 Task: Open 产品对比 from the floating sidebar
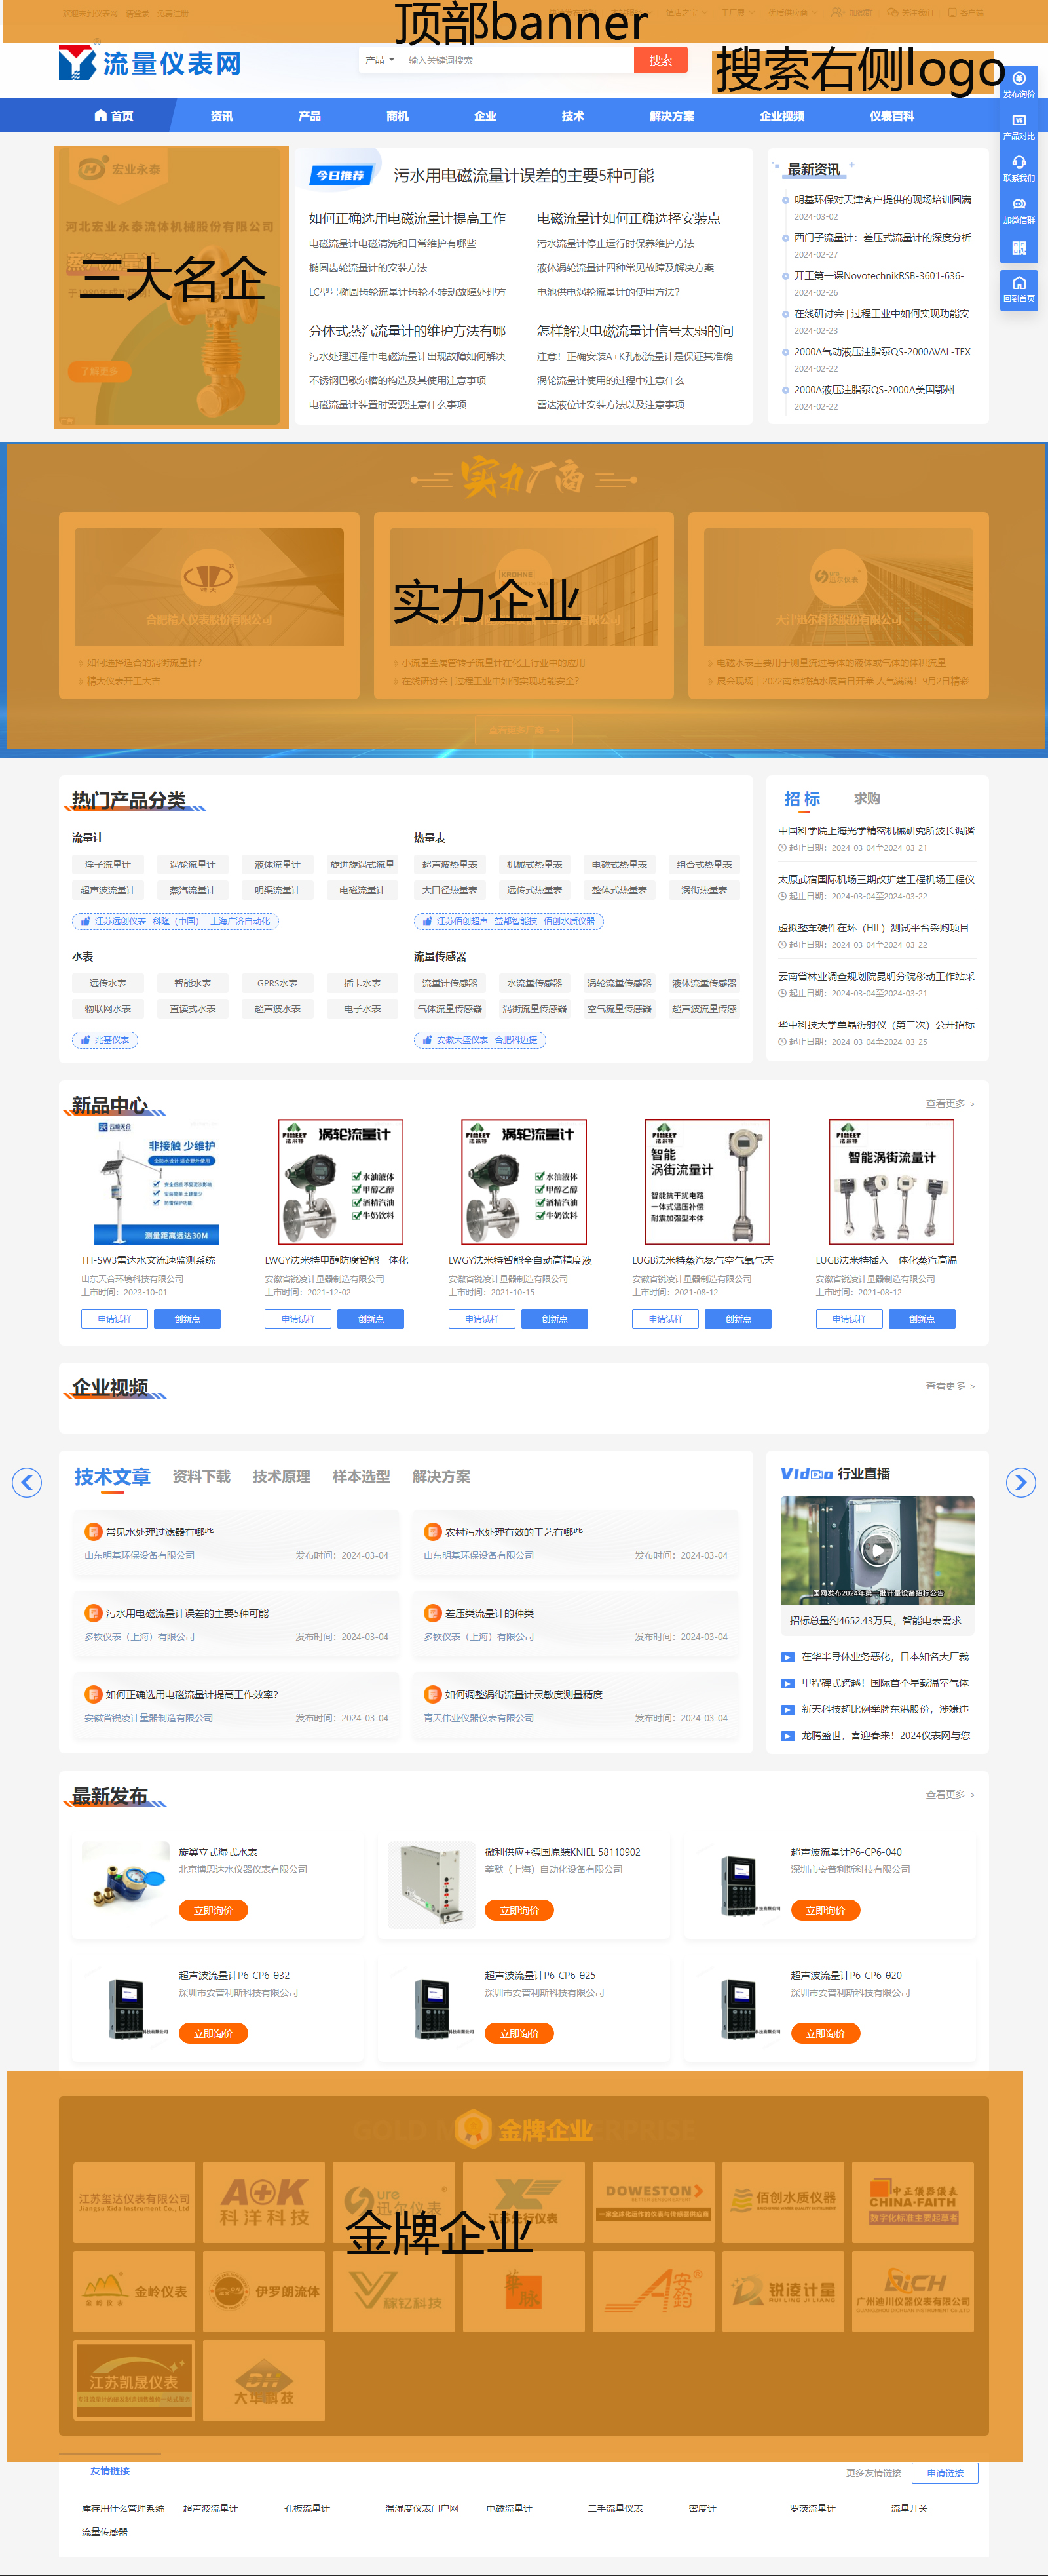click(1018, 124)
